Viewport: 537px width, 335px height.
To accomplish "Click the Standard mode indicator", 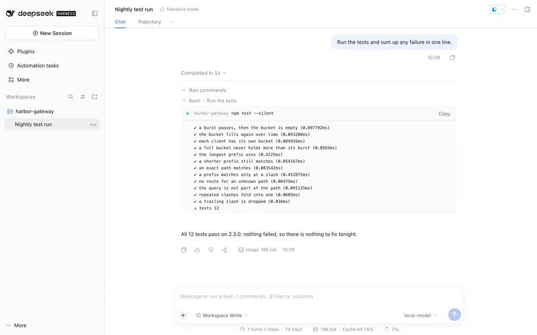I will (x=179, y=9).
